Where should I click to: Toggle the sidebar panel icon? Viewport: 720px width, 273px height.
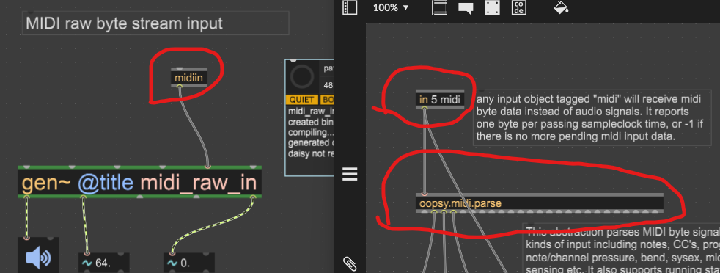coord(350,8)
